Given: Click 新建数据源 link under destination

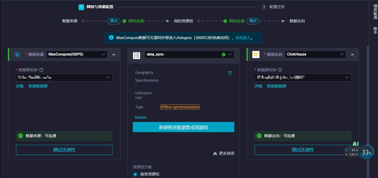Looking at the screenshot, I should coord(277,86).
